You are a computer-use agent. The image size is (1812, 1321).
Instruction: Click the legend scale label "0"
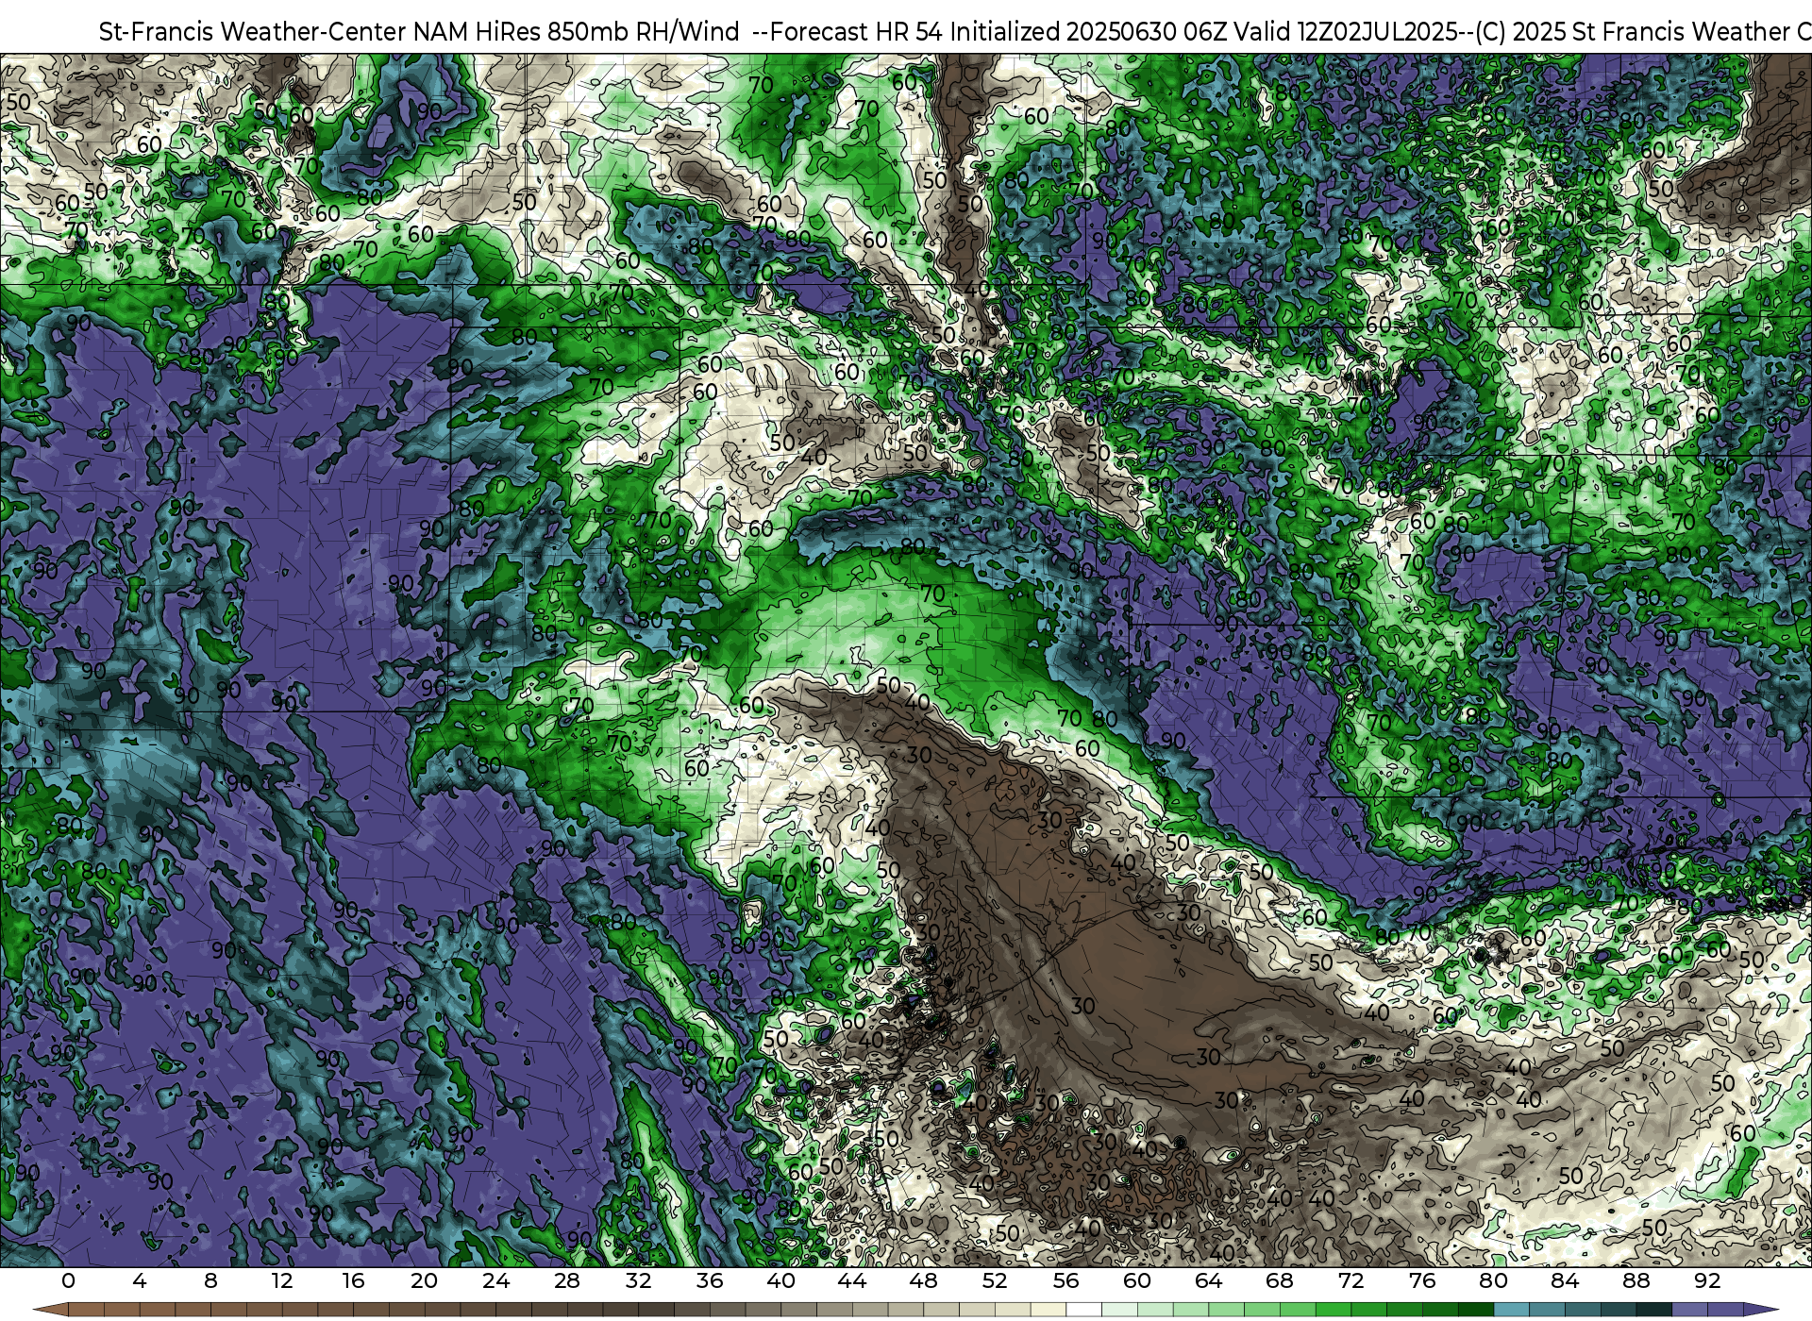coord(68,1280)
